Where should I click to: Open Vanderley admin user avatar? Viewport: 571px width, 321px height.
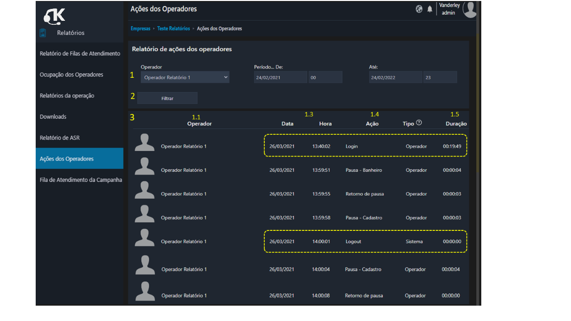(470, 9)
